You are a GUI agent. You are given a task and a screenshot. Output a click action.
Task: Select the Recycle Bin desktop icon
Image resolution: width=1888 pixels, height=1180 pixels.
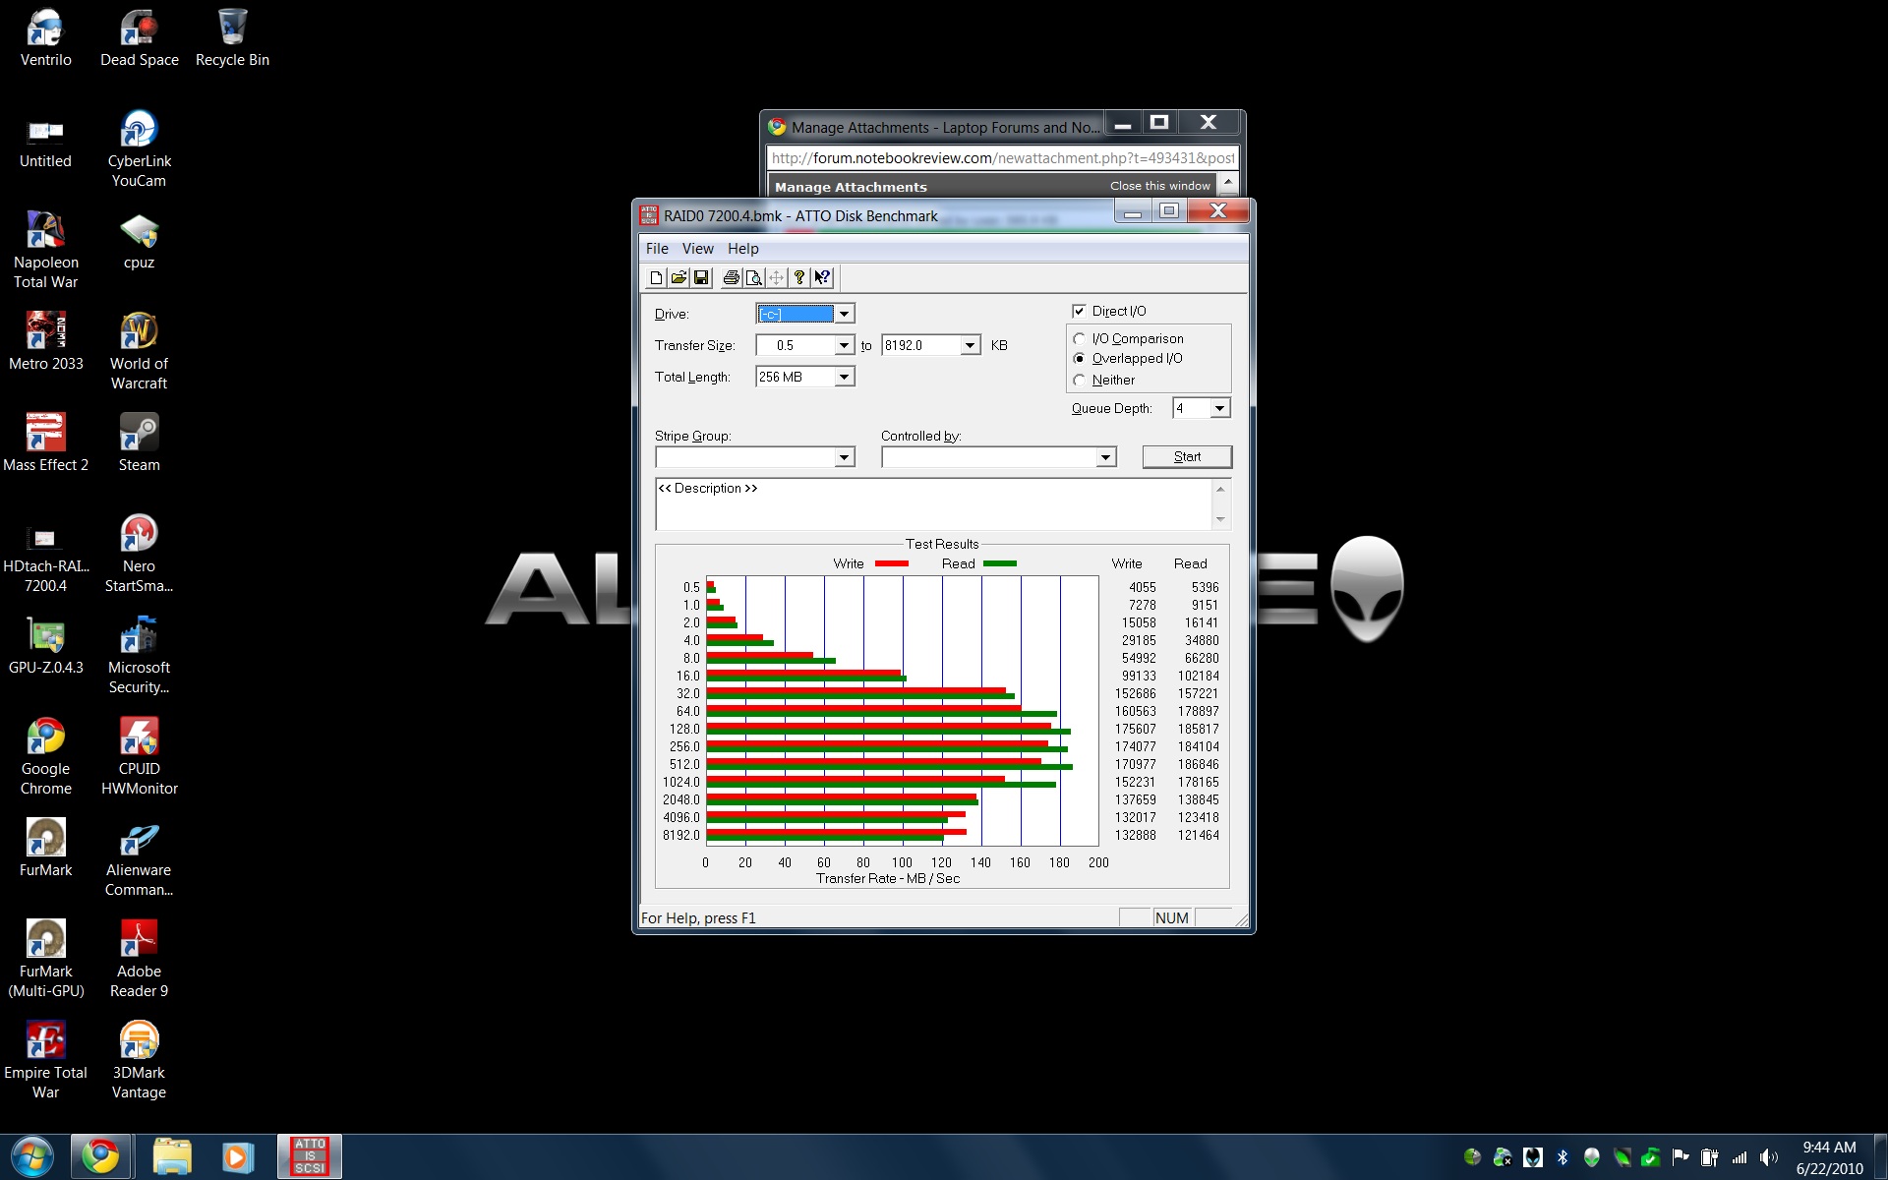[232, 39]
